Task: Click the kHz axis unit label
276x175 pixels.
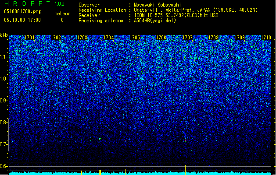Action: (x=4, y=35)
